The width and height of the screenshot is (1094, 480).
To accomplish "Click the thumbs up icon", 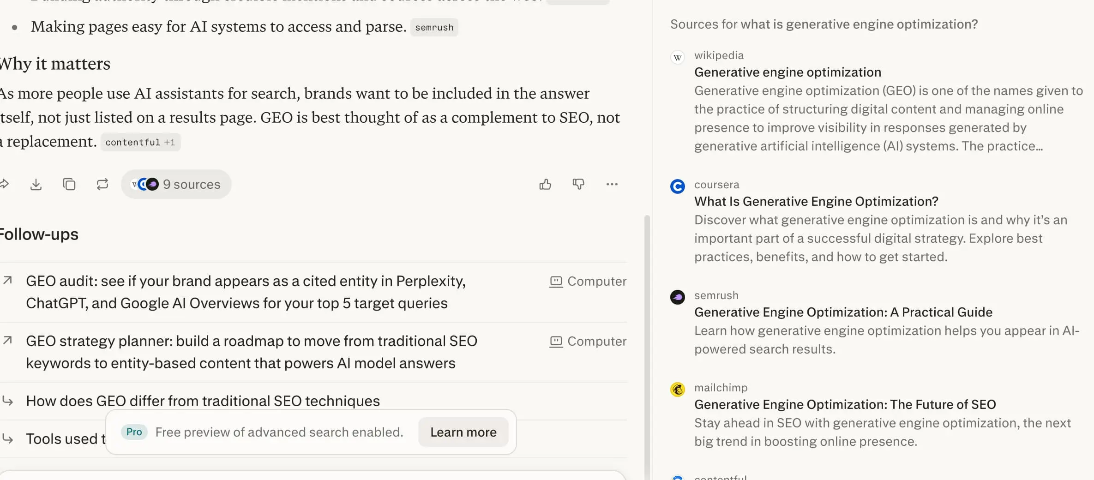I will click(x=545, y=184).
